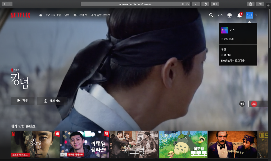The image size is (271, 161).
Task: Click the Netflix logo
Action: coord(20,15)
